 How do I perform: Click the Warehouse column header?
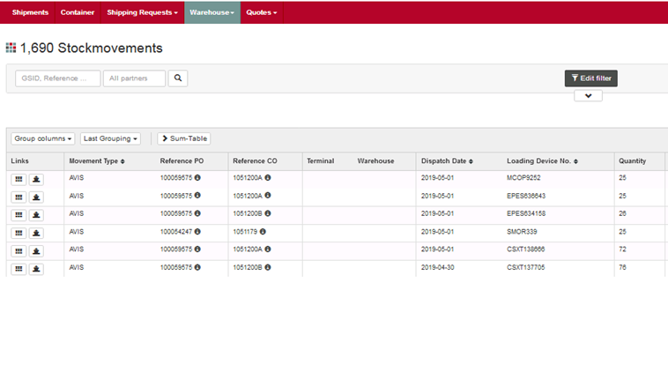(x=375, y=161)
